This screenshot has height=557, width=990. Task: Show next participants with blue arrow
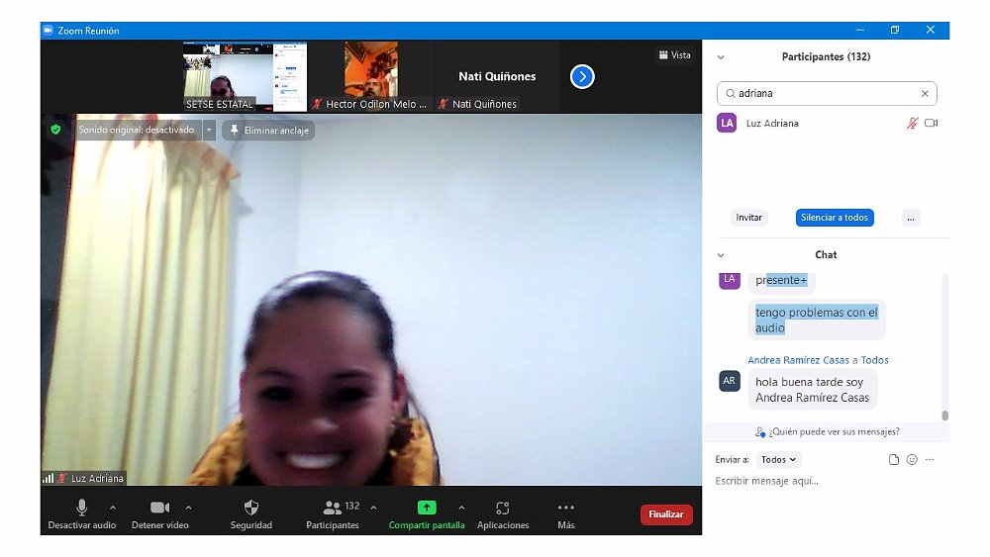582,76
